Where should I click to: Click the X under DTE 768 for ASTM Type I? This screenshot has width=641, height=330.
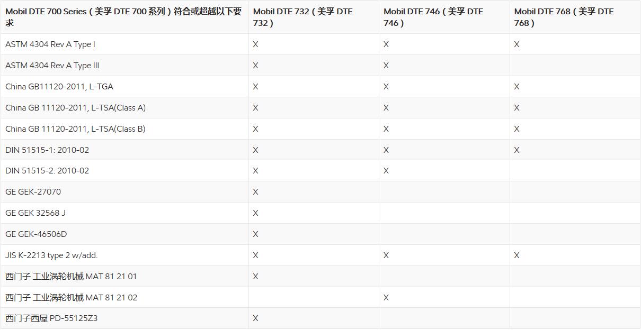coord(517,44)
